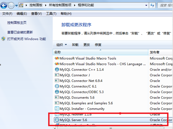
Task: Click the MySQL Installer - Community icon
Action: [57, 109]
